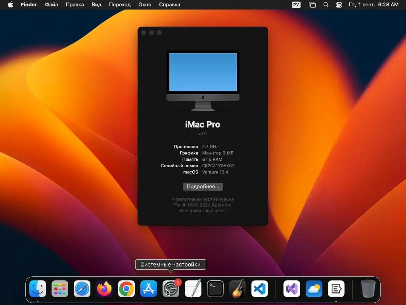
Task: Open Google Chrome in the Dock
Action: click(x=126, y=289)
